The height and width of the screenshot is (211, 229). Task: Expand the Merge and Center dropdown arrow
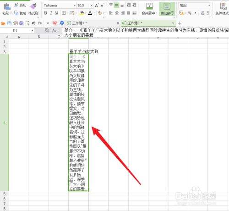click(157, 13)
